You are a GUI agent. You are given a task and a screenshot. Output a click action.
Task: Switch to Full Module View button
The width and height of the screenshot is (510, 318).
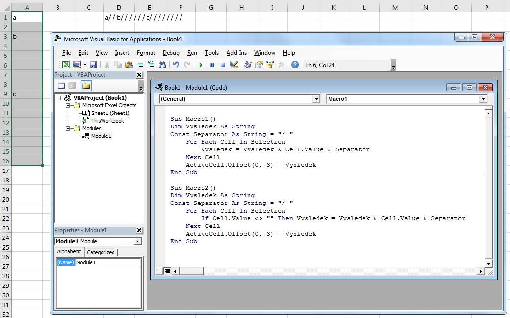pyautogui.click(x=167, y=271)
